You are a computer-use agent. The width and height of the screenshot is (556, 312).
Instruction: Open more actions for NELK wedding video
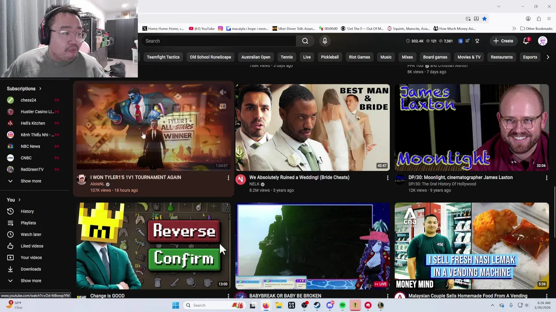point(387,178)
